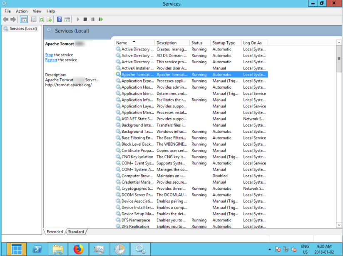The height and width of the screenshot is (256, 343).
Task: Click the Stop the service link
Action: tap(49, 55)
